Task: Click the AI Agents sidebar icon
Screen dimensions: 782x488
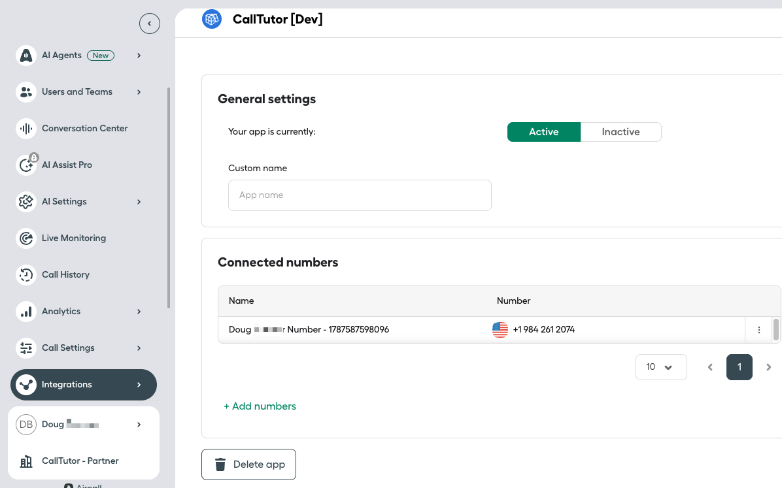Action: click(26, 56)
